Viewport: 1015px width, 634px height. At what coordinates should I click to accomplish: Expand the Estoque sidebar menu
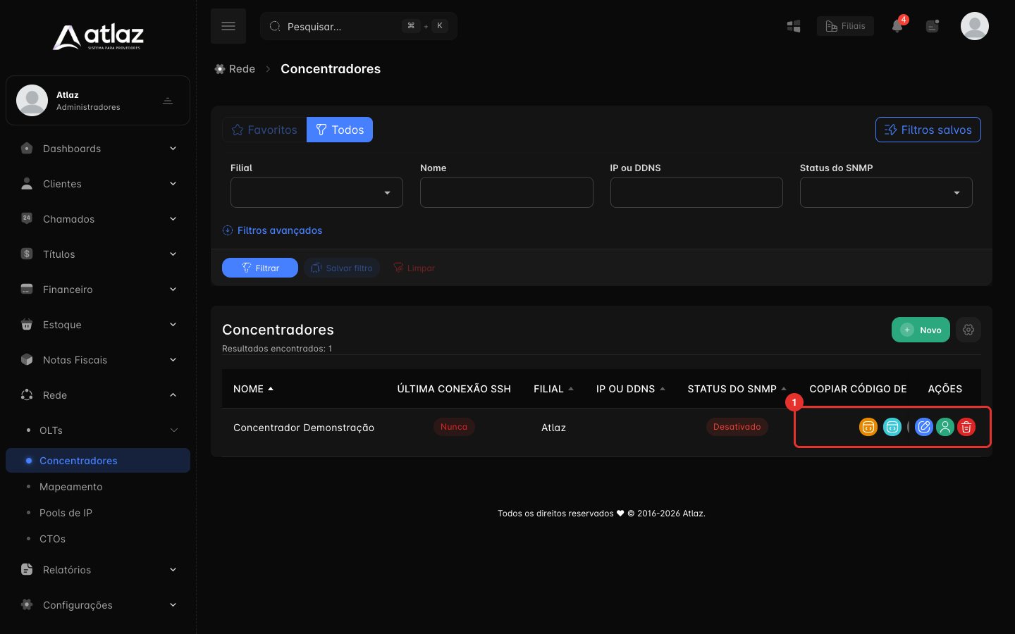coord(98,325)
